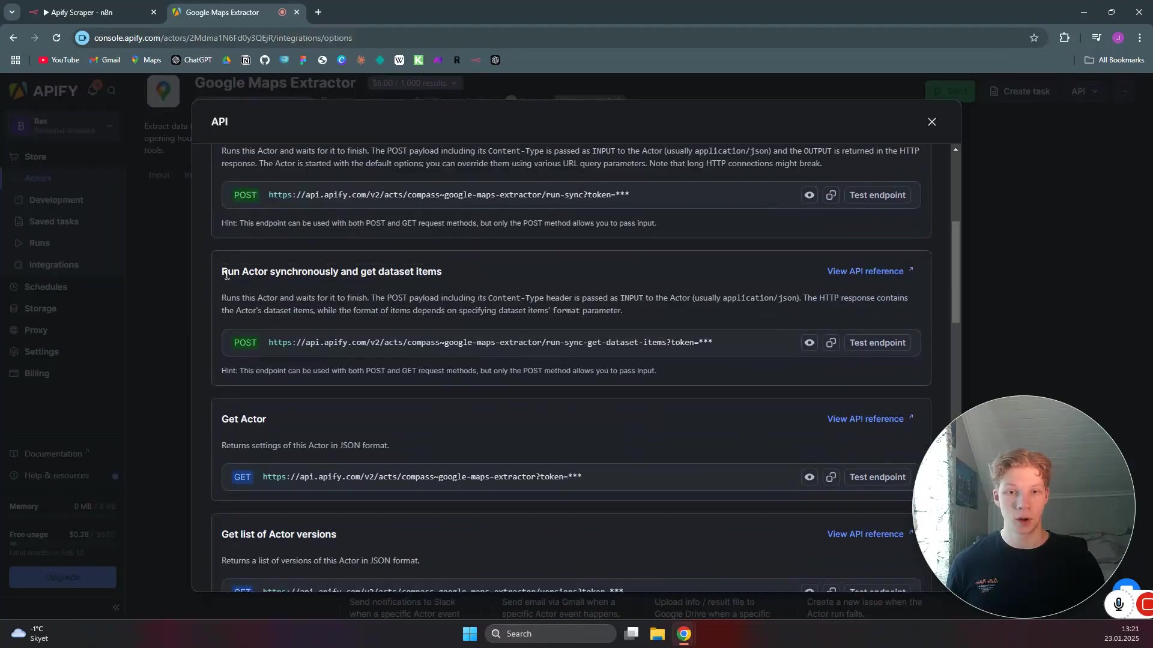Click the scrollbar up arrow in dialog
The width and height of the screenshot is (1153, 648).
tap(955, 149)
